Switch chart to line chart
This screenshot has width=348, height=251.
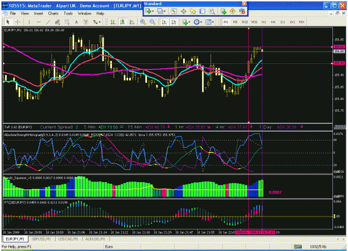[132, 22]
